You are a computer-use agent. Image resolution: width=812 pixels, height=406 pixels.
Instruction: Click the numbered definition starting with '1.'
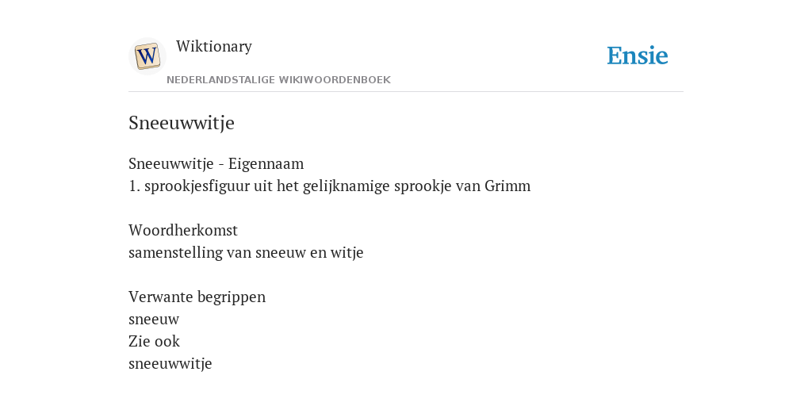pos(329,186)
